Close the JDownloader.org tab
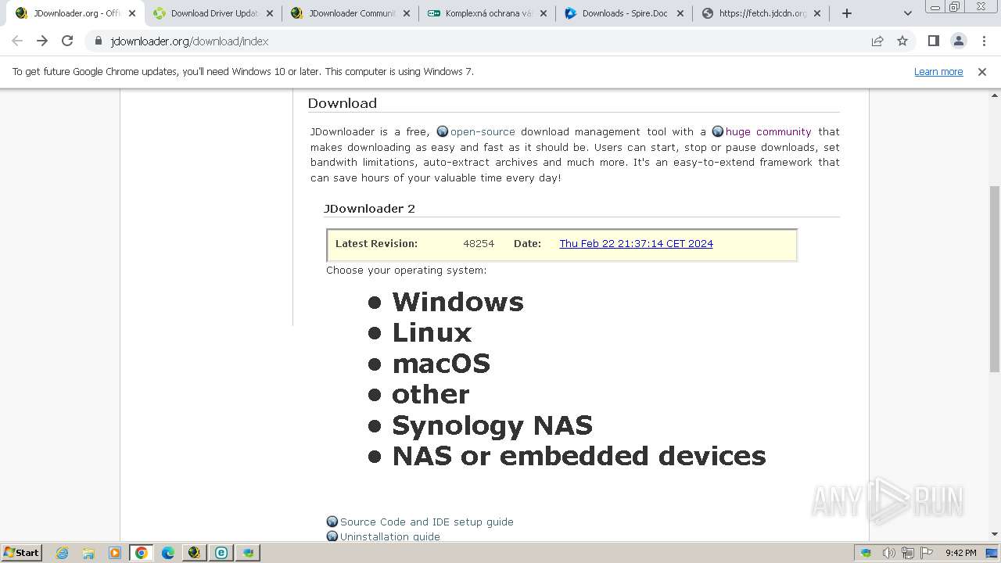This screenshot has height=563, width=1001. (132, 13)
